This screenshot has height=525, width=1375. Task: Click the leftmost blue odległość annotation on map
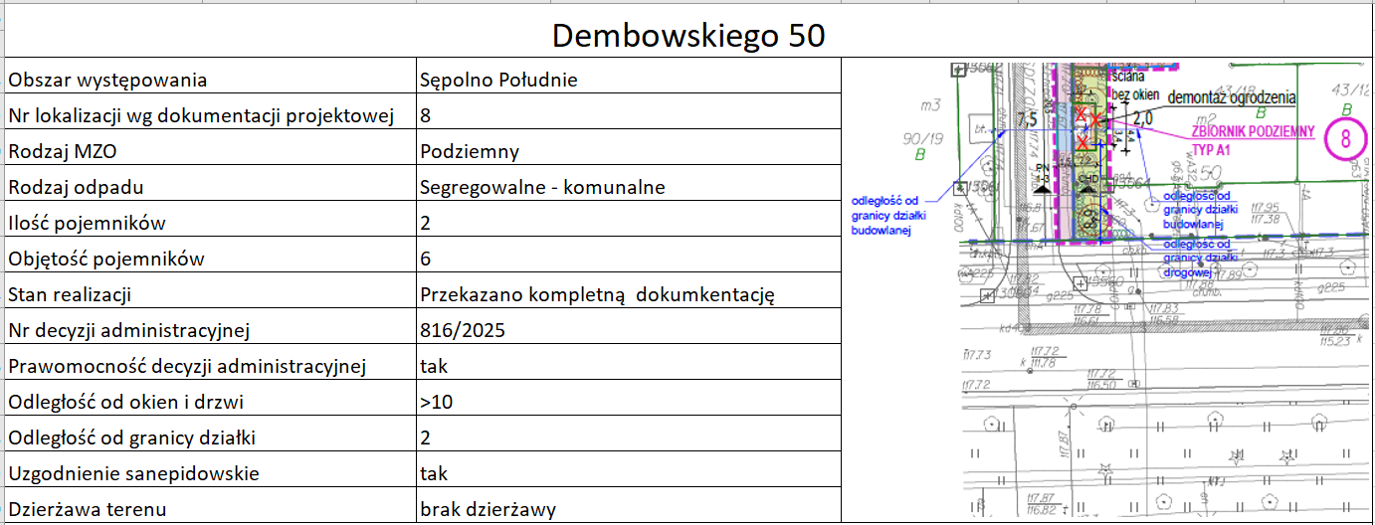point(884,216)
